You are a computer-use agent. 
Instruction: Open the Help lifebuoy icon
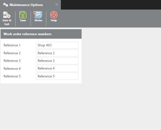click(x=54, y=15)
